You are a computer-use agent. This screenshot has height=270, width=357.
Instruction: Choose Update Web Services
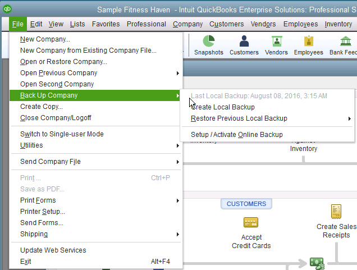tap(95, 250)
